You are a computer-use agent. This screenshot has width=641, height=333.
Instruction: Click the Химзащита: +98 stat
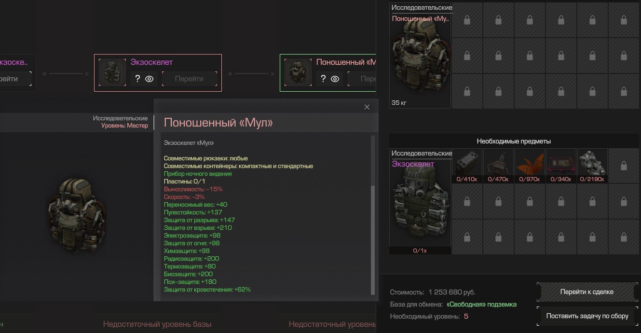coord(187,251)
